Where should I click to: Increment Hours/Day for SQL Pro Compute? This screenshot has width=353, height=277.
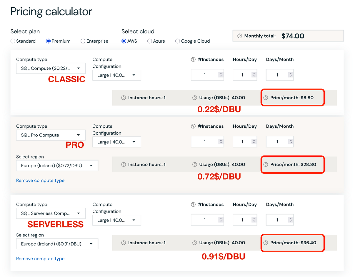(253, 140)
